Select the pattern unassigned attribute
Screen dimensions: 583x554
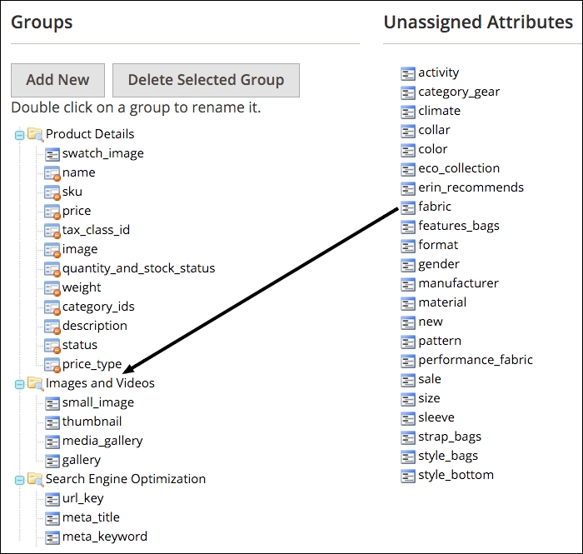(x=440, y=342)
